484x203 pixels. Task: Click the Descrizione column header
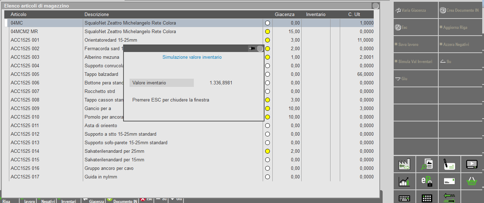[97, 15]
